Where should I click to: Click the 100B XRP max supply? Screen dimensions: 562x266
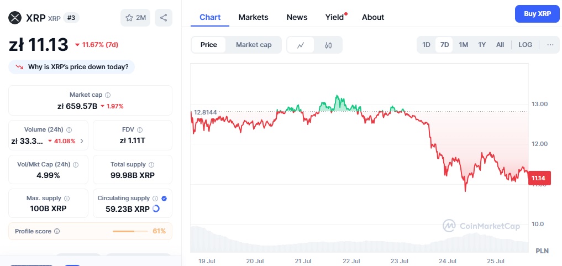[49, 208]
